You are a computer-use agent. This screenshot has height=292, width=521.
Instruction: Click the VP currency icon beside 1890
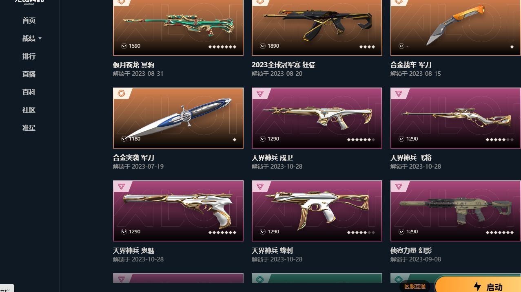(x=263, y=46)
